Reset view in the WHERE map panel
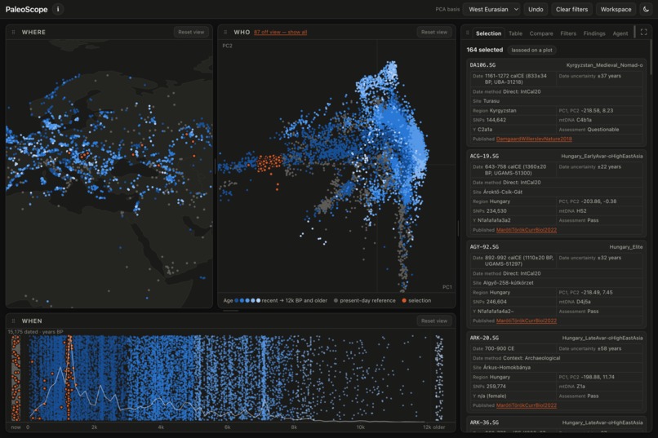The width and height of the screenshot is (658, 438). click(191, 32)
